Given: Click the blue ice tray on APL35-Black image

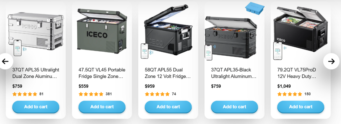Looking at the screenshot, I should point(254,7).
